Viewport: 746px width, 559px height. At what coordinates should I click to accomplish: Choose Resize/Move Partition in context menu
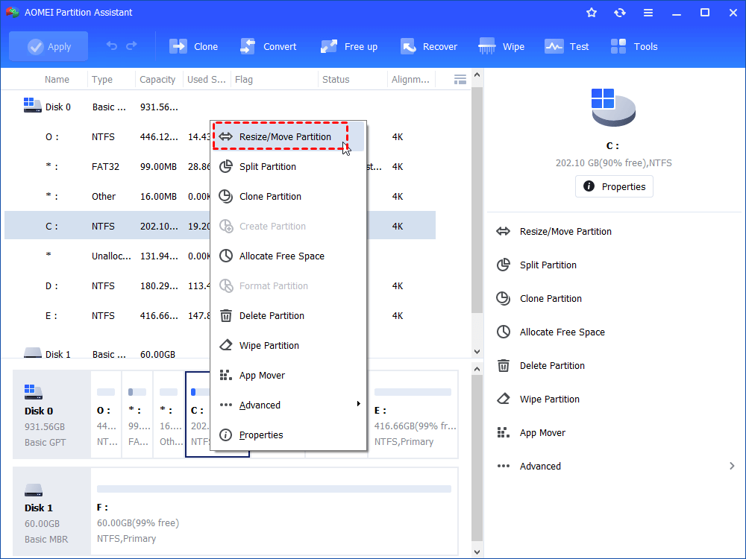tap(288, 137)
